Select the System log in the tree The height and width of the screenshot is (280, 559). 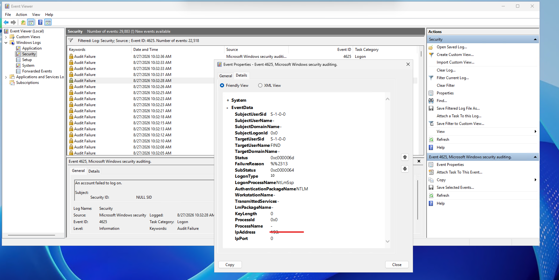coord(28,65)
